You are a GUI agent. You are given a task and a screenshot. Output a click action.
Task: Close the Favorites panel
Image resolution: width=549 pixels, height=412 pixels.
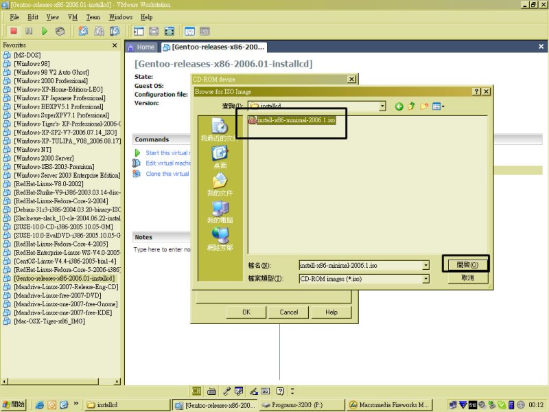[x=115, y=45]
